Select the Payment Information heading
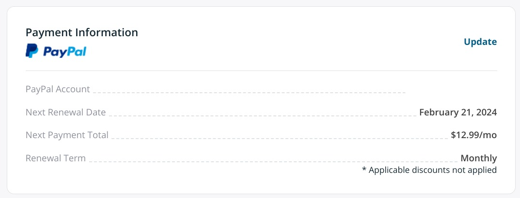 [81, 32]
